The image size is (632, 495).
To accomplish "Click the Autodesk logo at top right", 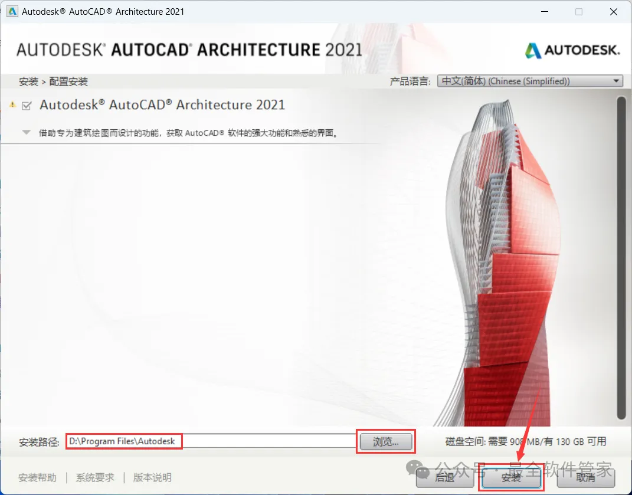I will click(x=572, y=50).
